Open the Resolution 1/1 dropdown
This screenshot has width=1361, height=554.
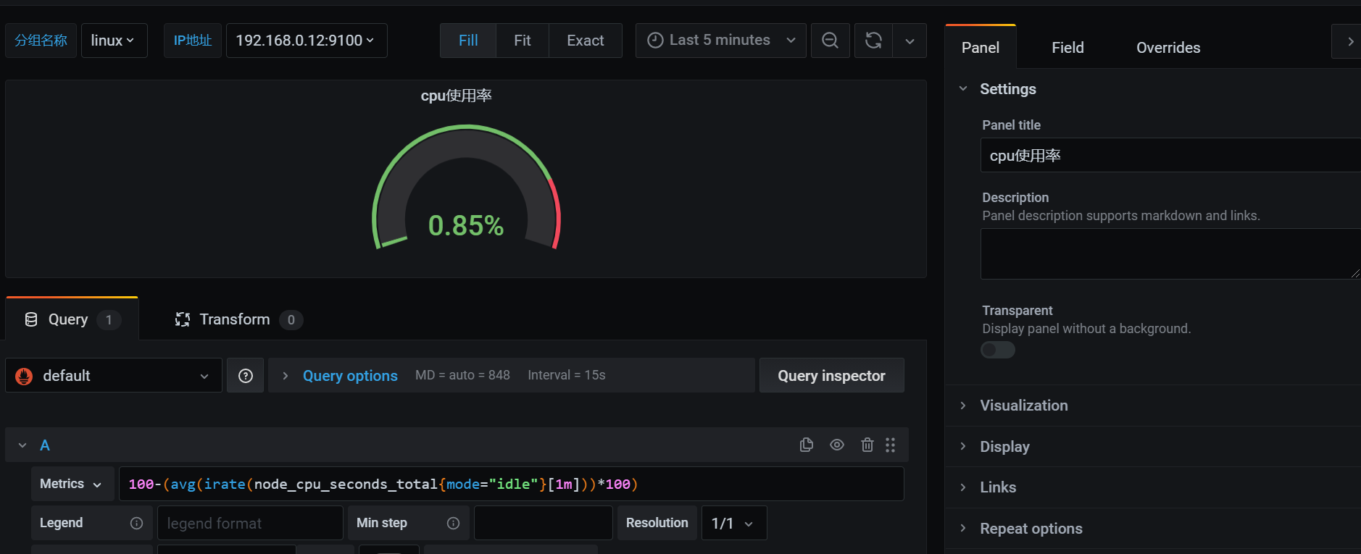pos(734,523)
